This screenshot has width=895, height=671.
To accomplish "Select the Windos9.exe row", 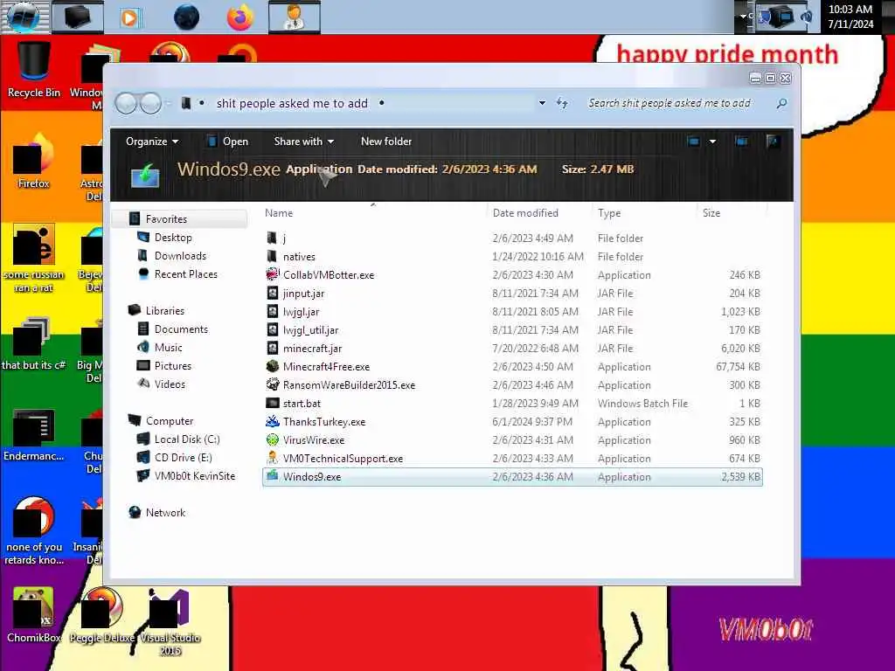I will pos(512,476).
